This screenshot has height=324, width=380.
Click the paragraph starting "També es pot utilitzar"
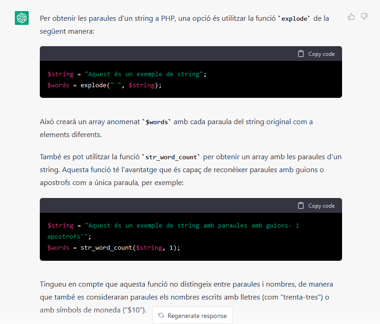(190, 170)
